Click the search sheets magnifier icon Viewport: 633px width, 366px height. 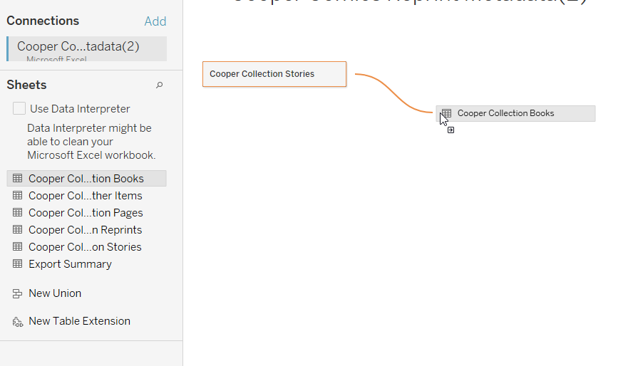coord(160,85)
